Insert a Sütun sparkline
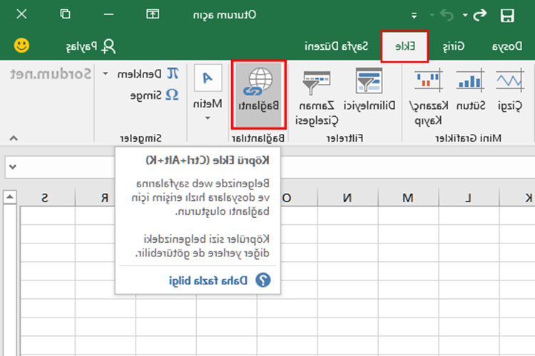 coord(471,90)
